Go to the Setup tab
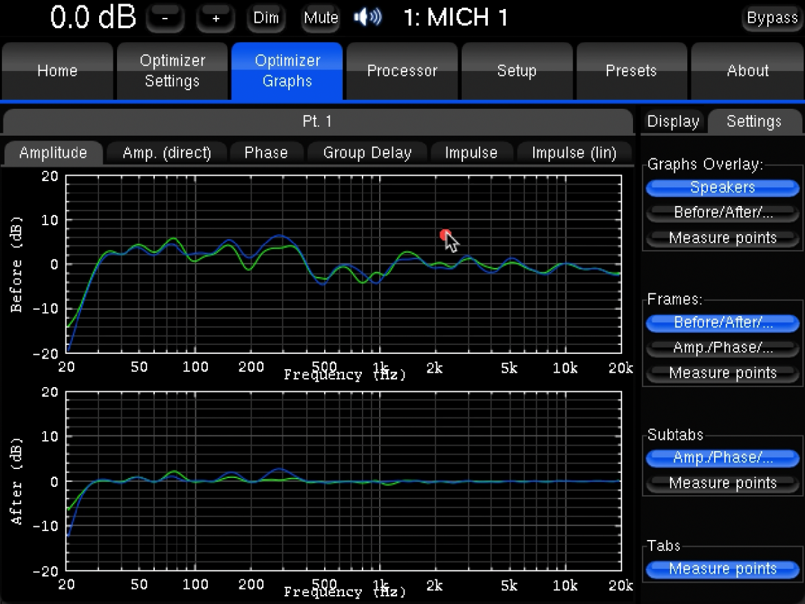 (x=517, y=71)
